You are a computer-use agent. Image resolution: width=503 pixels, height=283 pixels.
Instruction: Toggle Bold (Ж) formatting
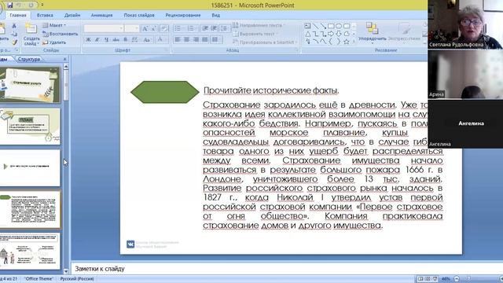point(88,39)
